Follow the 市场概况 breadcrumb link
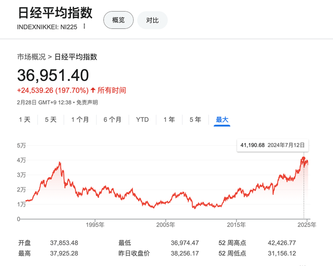 [x=32, y=57]
